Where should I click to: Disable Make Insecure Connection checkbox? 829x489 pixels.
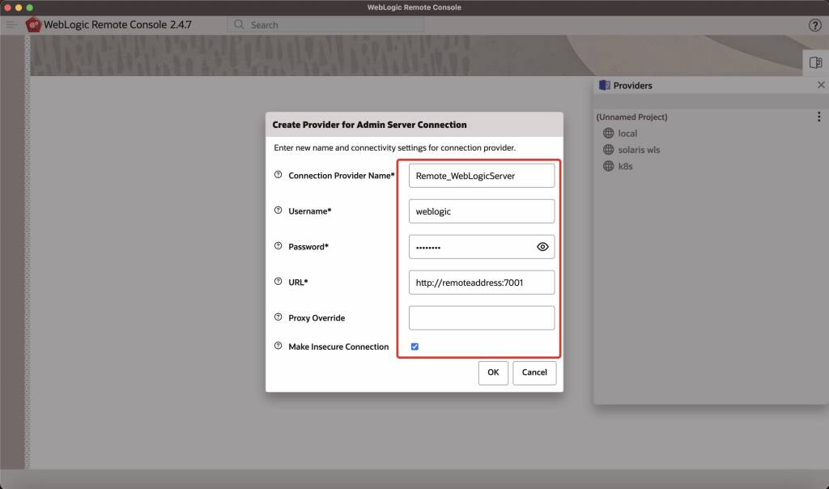414,346
